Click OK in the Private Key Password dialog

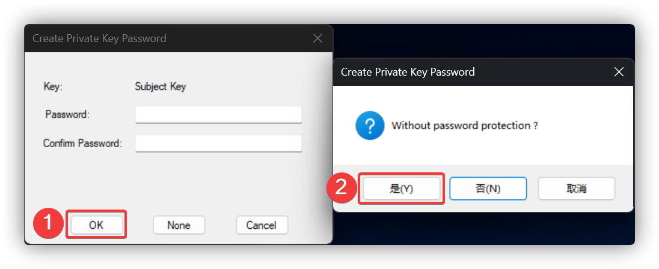coord(96,225)
